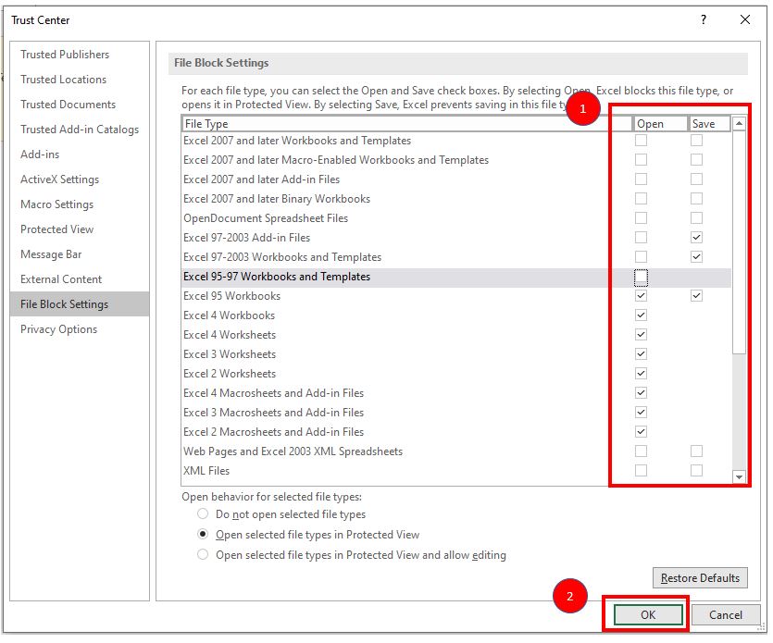Uncheck Save for Excel 97-2003 Add-in Files
Image resolution: width=773 pixels, height=643 pixels.
(x=696, y=238)
